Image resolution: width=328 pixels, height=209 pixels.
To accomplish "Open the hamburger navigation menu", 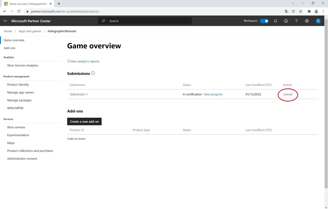I will point(5,21).
